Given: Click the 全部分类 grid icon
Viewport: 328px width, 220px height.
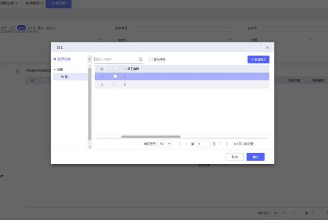Looking at the screenshot, I should 55,59.
